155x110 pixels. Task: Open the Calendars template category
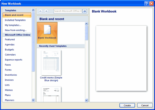click(10, 55)
